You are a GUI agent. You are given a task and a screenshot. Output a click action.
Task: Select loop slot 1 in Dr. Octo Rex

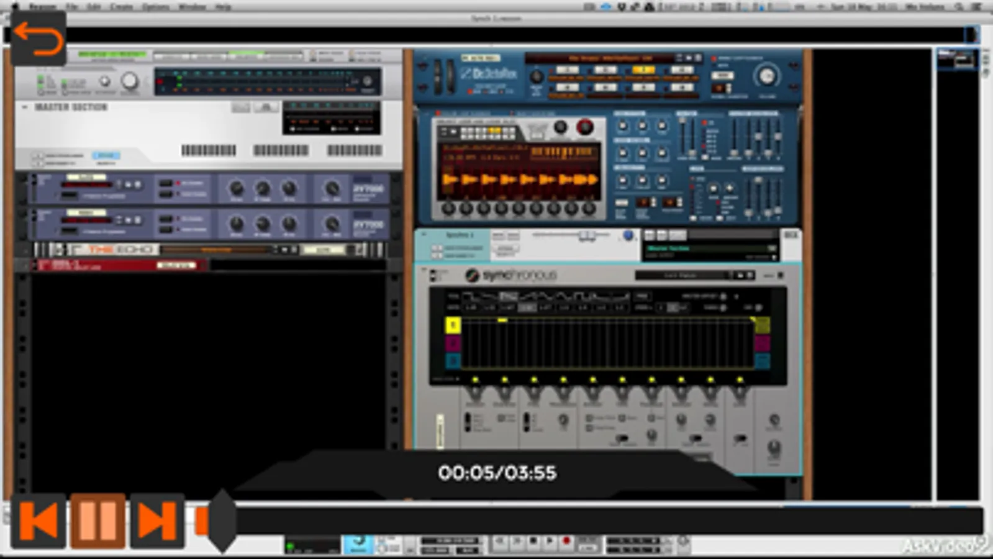click(x=567, y=70)
